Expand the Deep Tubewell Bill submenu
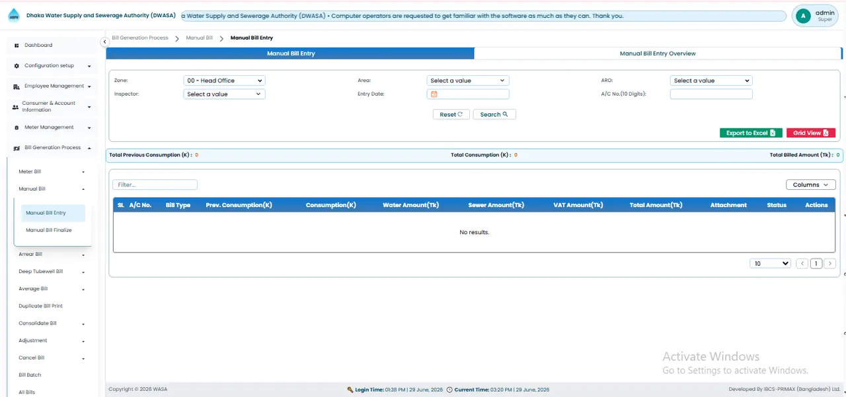The height and width of the screenshot is (397, 846). tap(83, 272)
